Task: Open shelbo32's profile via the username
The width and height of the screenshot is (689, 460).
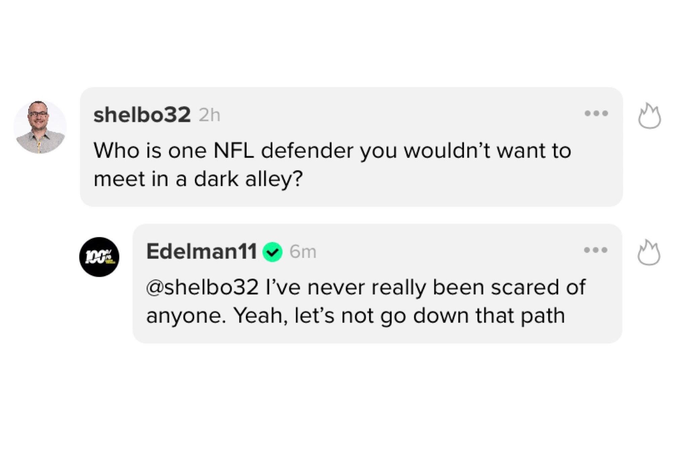Action: click(x=142, y=115)
